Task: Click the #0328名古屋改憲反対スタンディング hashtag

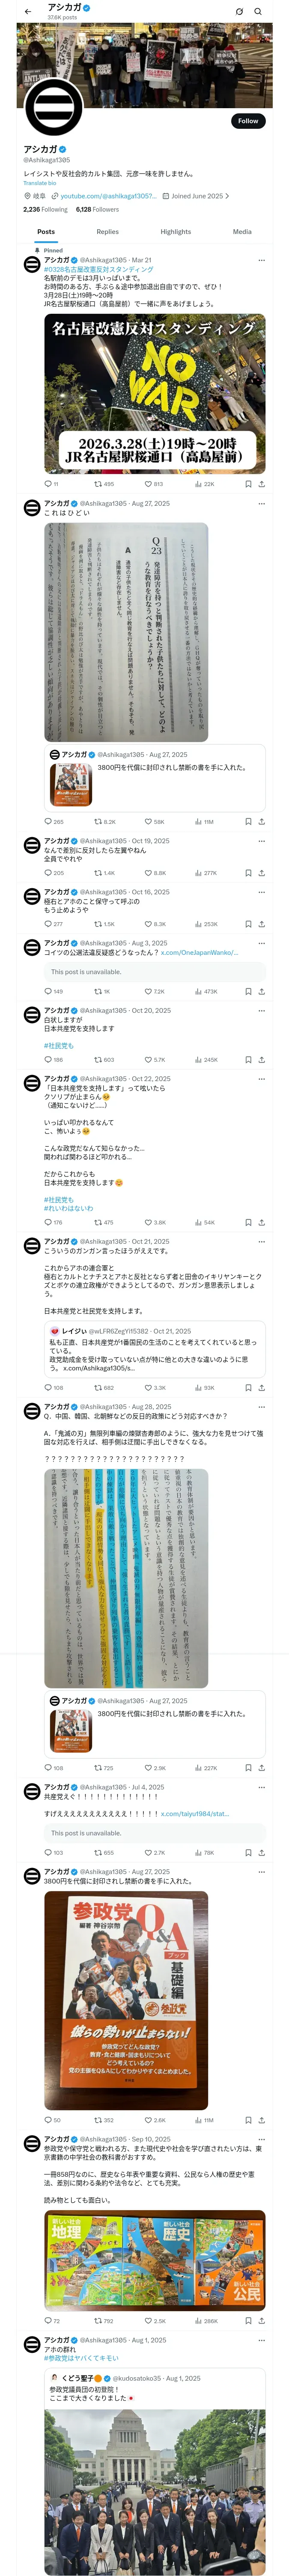Action: coord(98,269)
